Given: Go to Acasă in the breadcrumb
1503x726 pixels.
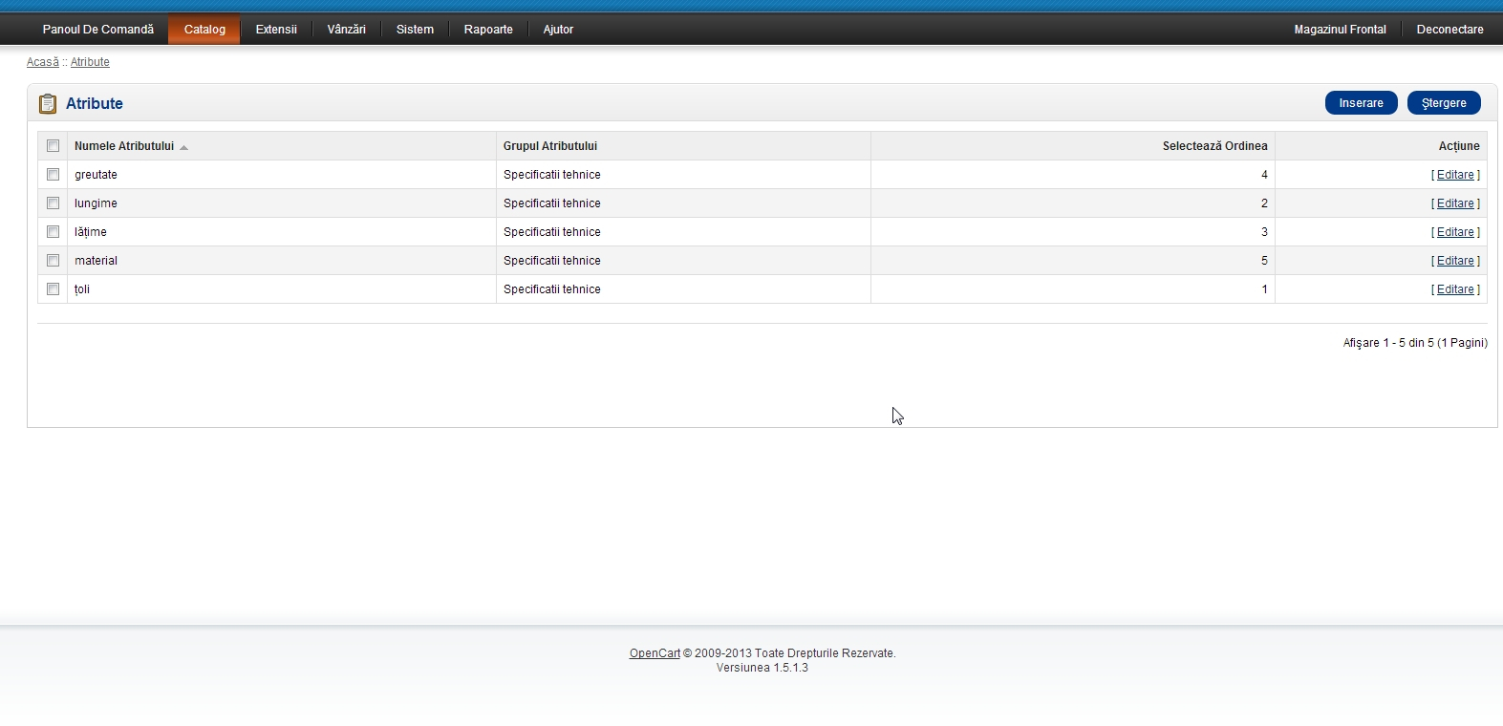Looking at the screenshot, I should [x=42, y=62].
